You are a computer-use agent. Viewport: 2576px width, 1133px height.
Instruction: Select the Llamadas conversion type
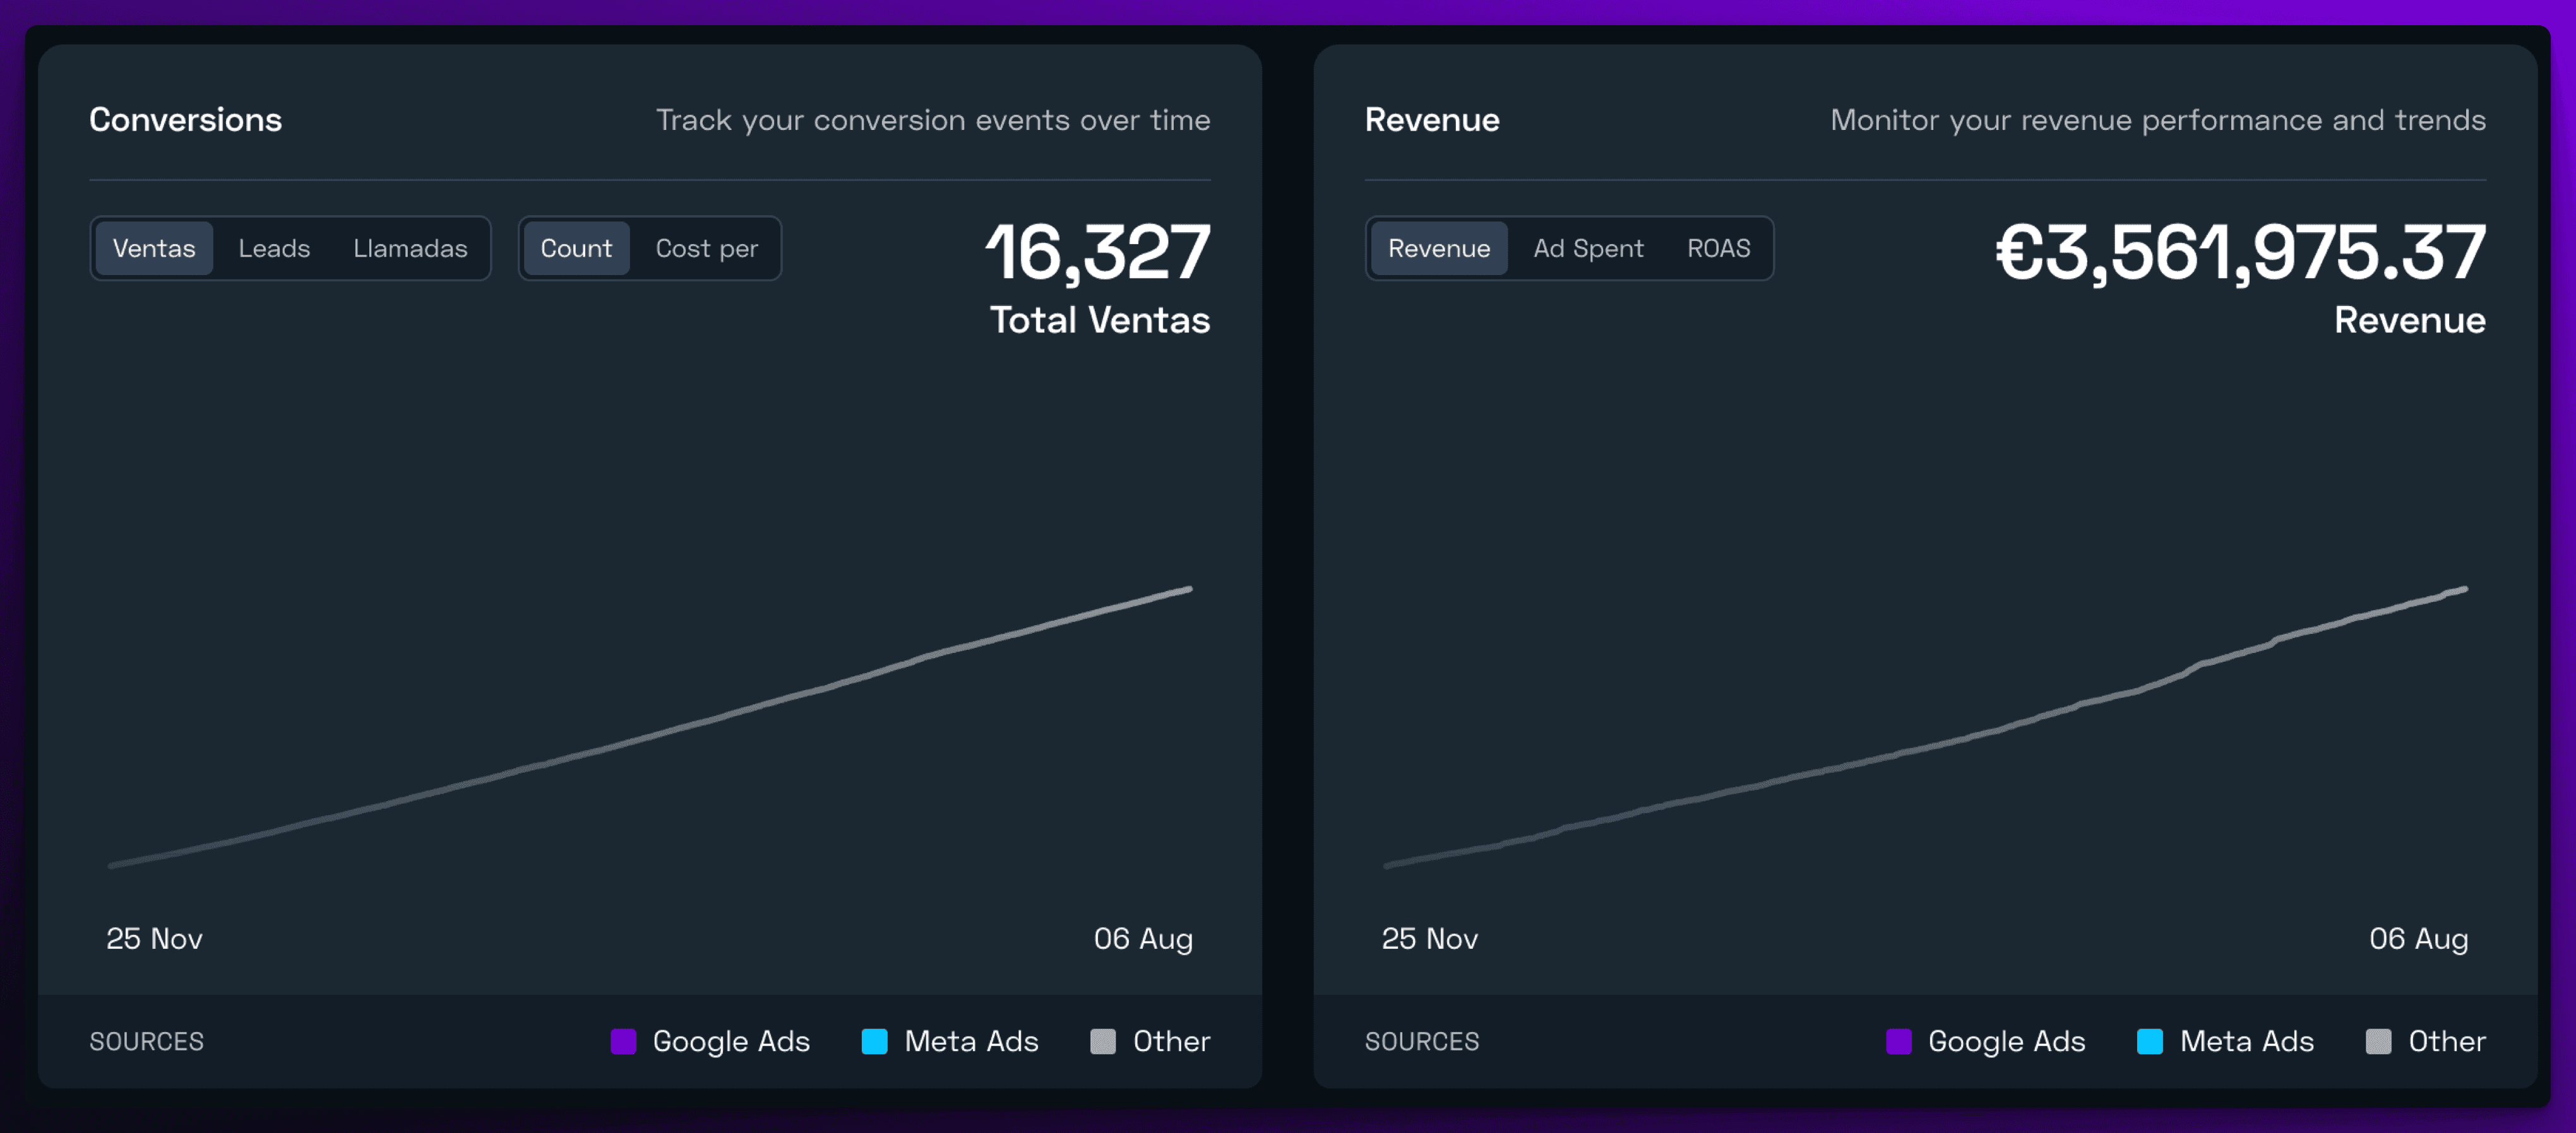point(410,249)
